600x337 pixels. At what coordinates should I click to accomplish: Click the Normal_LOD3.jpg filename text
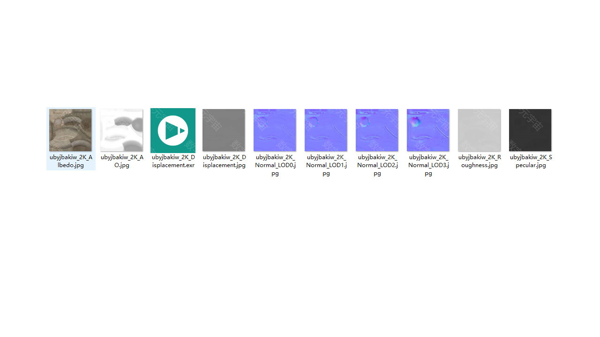428,165
